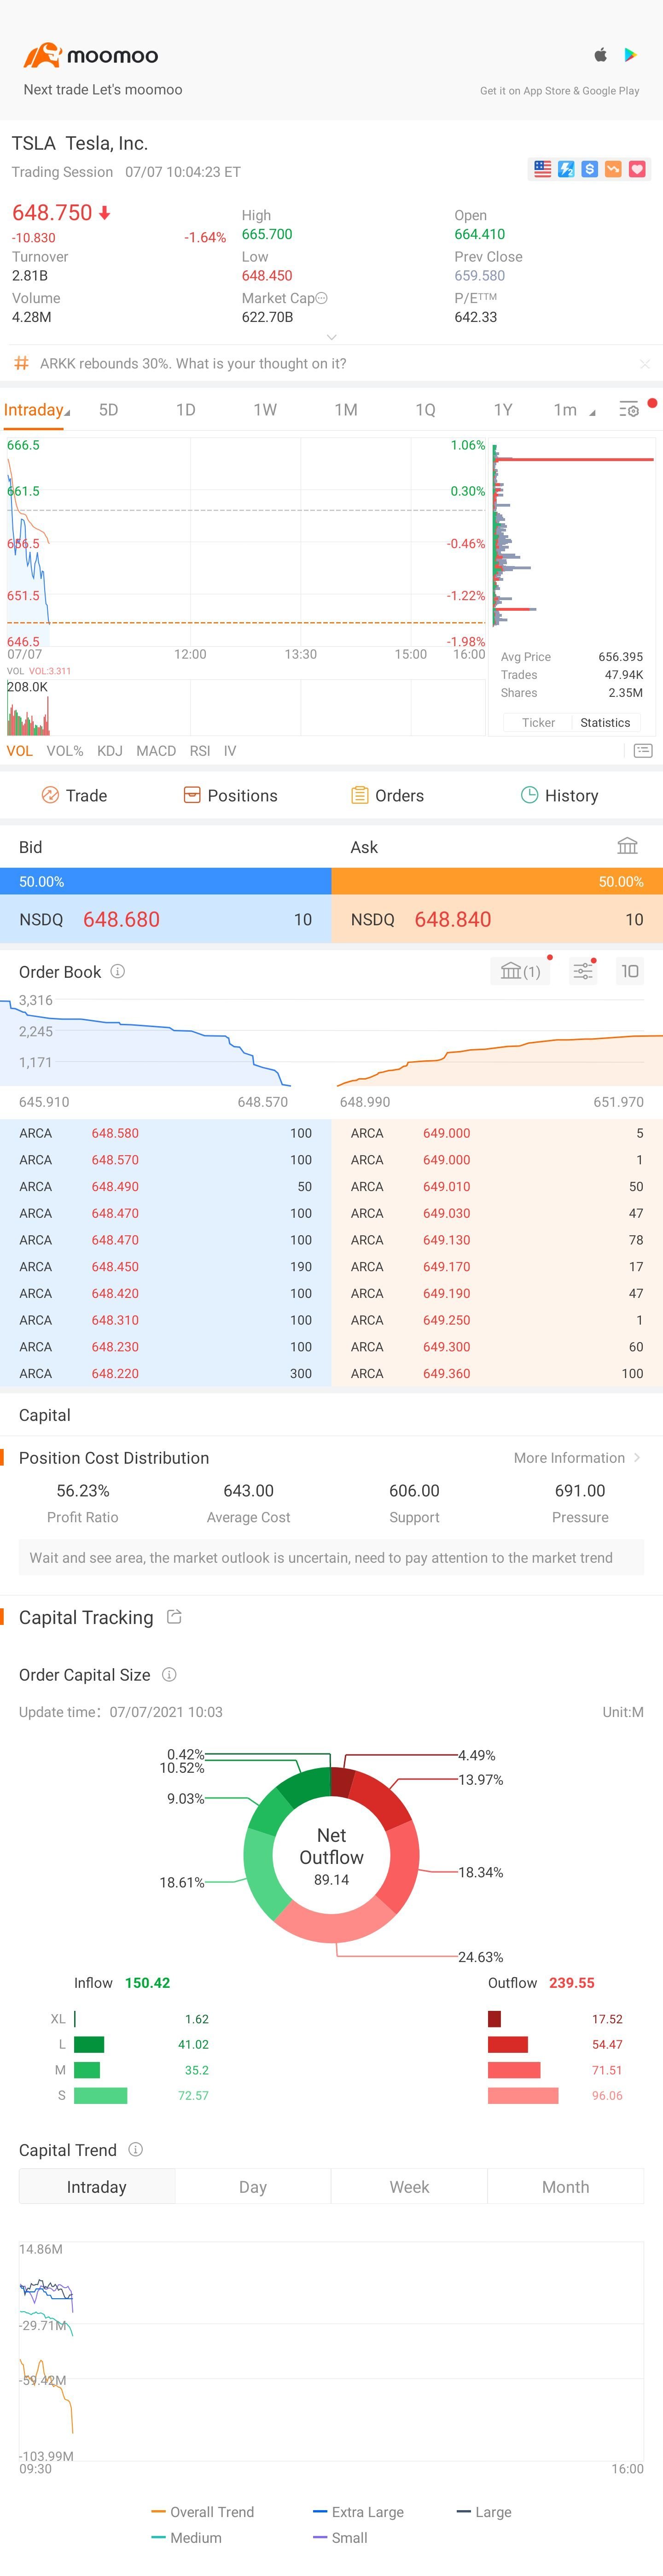Switch side panel to Ticker
663x2576 pixels.
538,722
